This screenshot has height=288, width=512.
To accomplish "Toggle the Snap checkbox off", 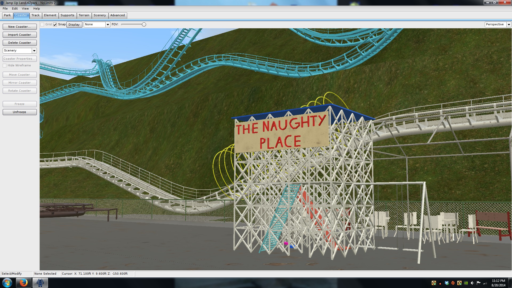I will 55,25.
